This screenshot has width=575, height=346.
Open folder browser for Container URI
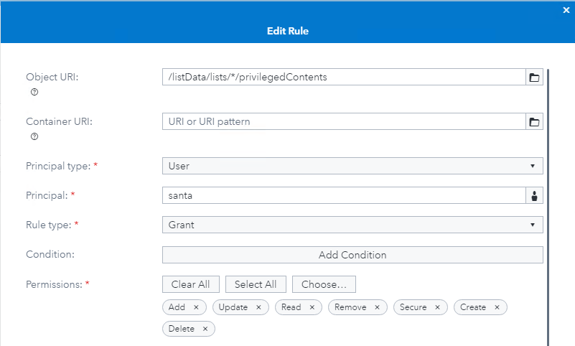click(x=534, y=122)
